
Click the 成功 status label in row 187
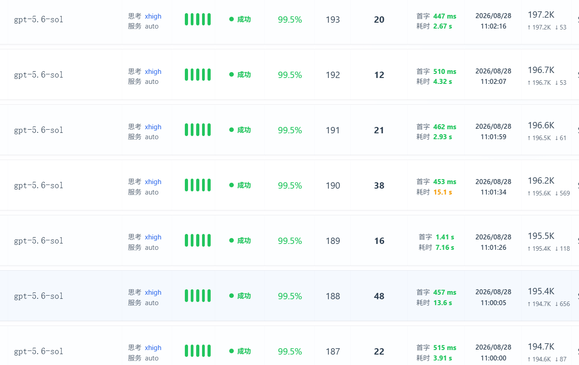pos(244,351)
